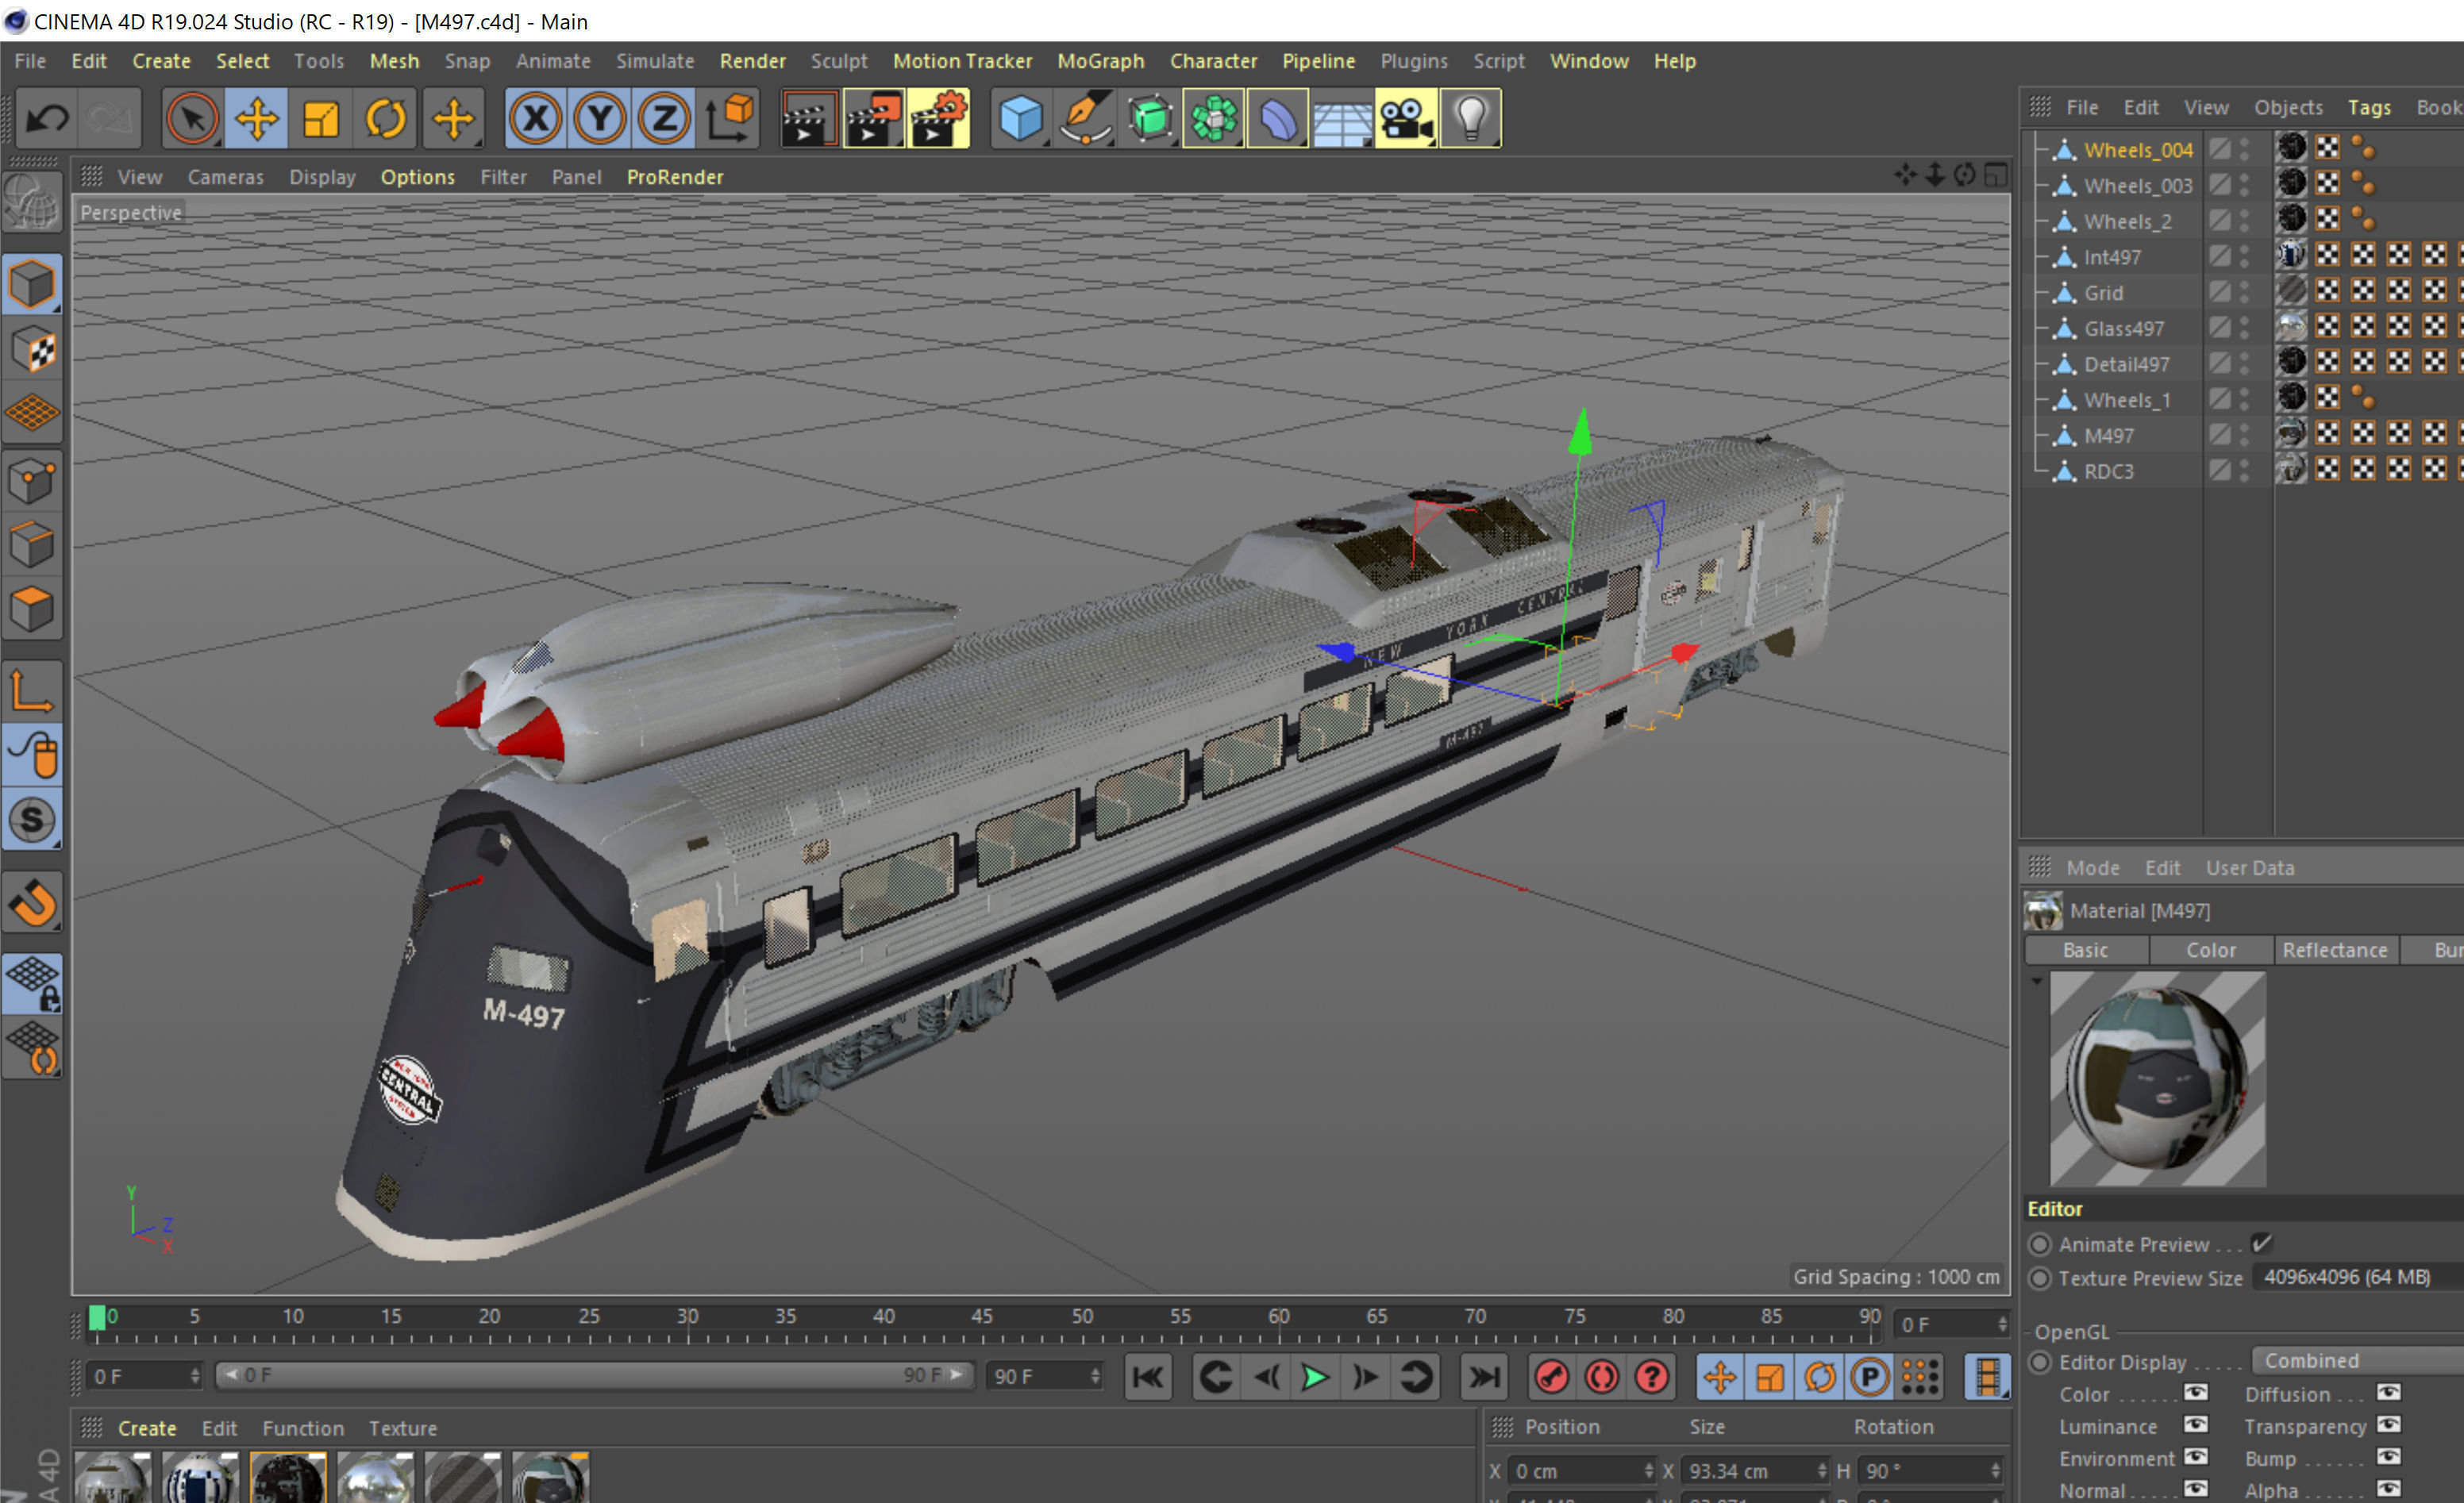Switch to the Reflectance material tab
Viewport: 2464px width, 1503px height.
(2334, 950)
